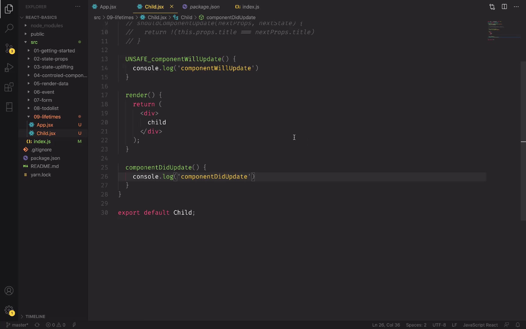Image resolution: width=526 pixels, height=329 pixels.
Task: Click the editor vertical scrollbar
Action: pos(523,141)
